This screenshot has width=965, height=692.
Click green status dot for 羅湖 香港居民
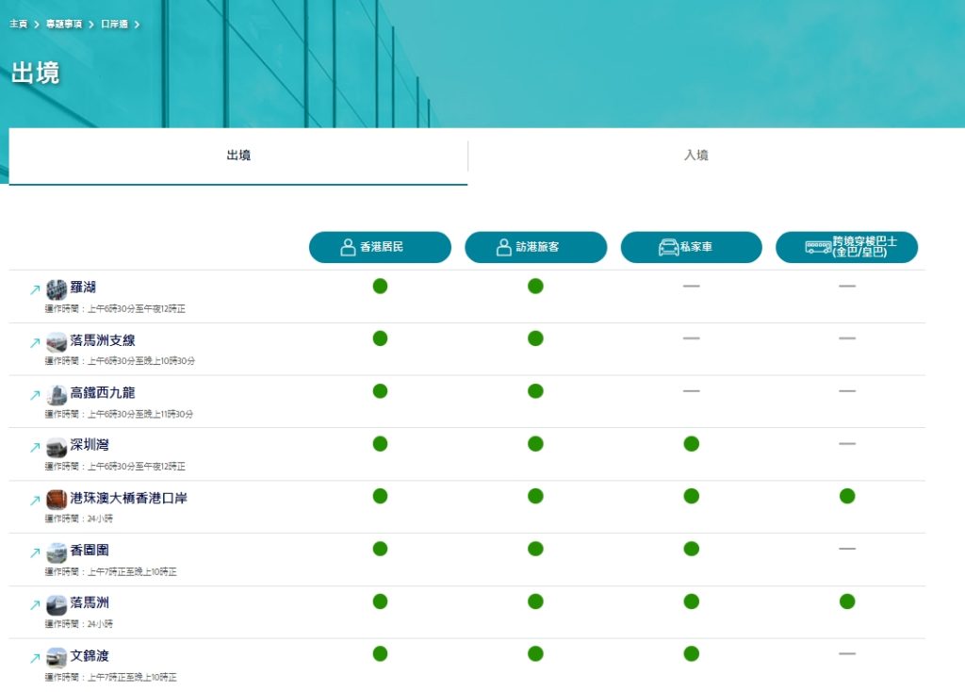pos(380,287)
